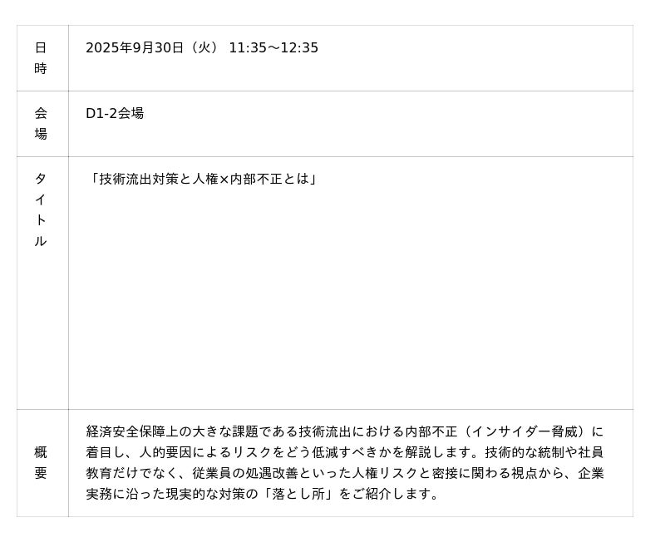Click the start time 11:35

pos(247,48)
